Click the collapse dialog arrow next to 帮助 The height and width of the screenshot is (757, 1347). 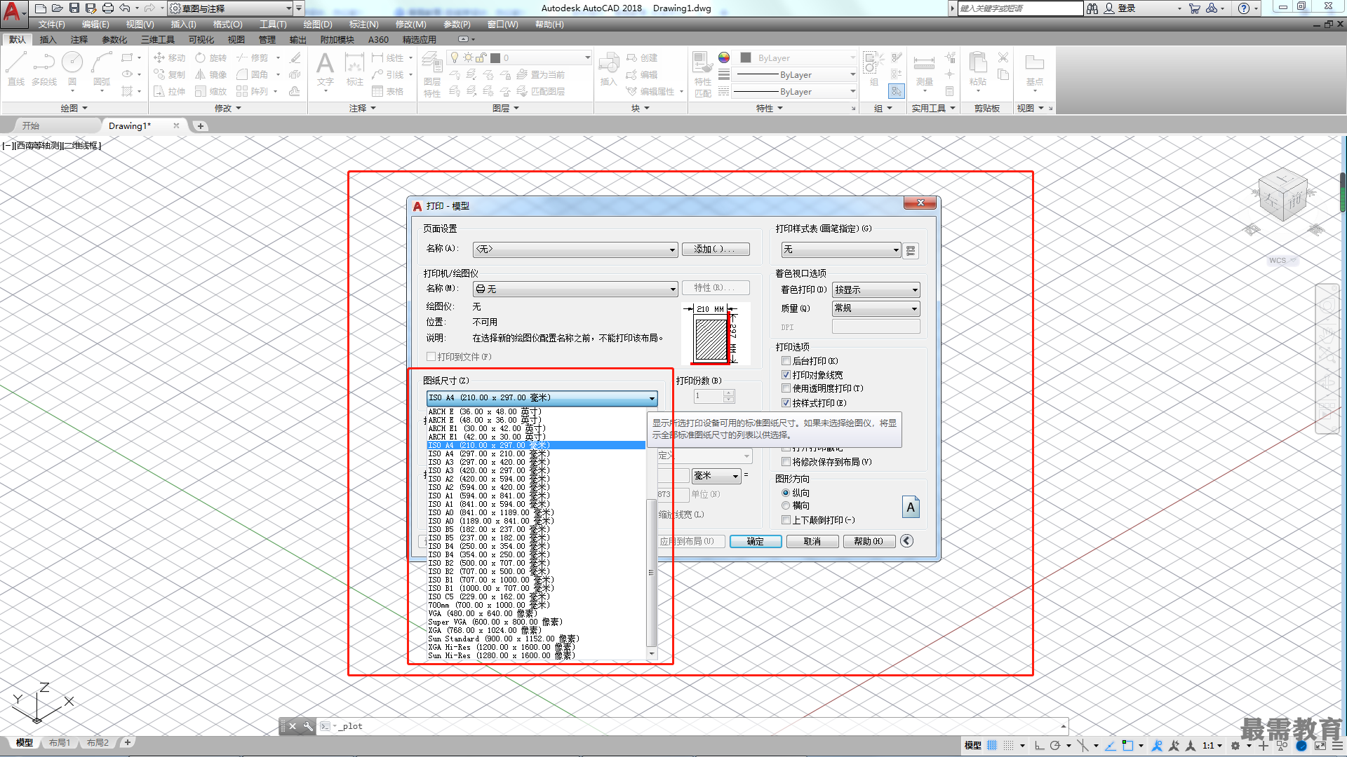click(906, 540)
